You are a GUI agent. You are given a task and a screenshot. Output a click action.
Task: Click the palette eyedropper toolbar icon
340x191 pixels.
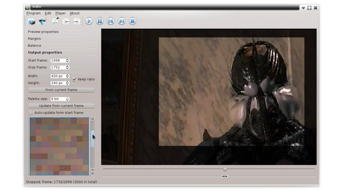tap(55, 21)
